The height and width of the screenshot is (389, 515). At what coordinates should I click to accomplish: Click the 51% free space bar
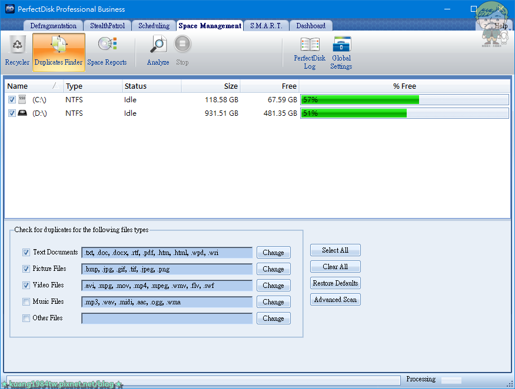(x=405, y=113)
